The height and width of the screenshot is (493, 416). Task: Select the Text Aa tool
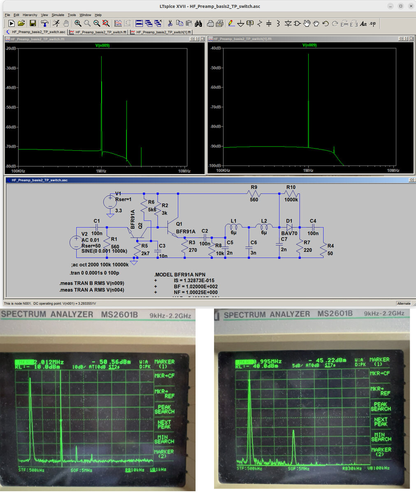[363, 24]
